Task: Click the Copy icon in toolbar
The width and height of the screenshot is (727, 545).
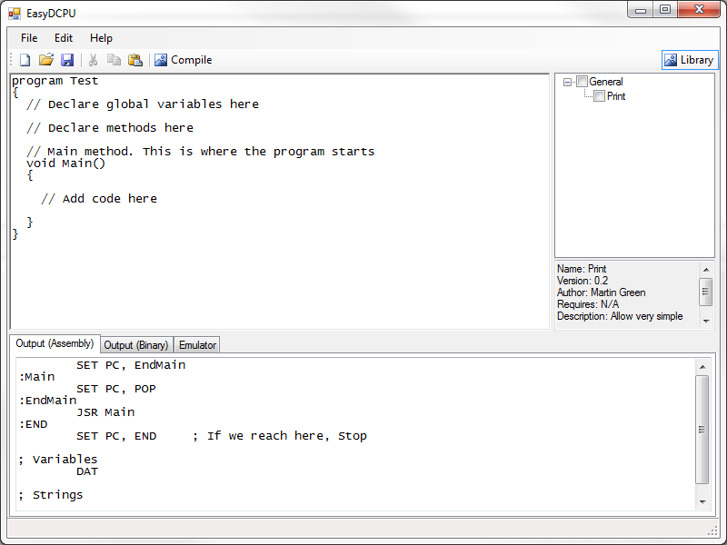Action: tap(114, 60)
